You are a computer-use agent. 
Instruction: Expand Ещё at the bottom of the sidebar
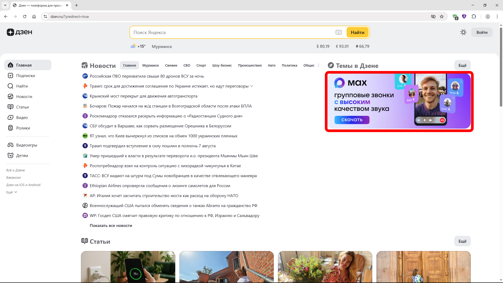click(x=11, y=192)
